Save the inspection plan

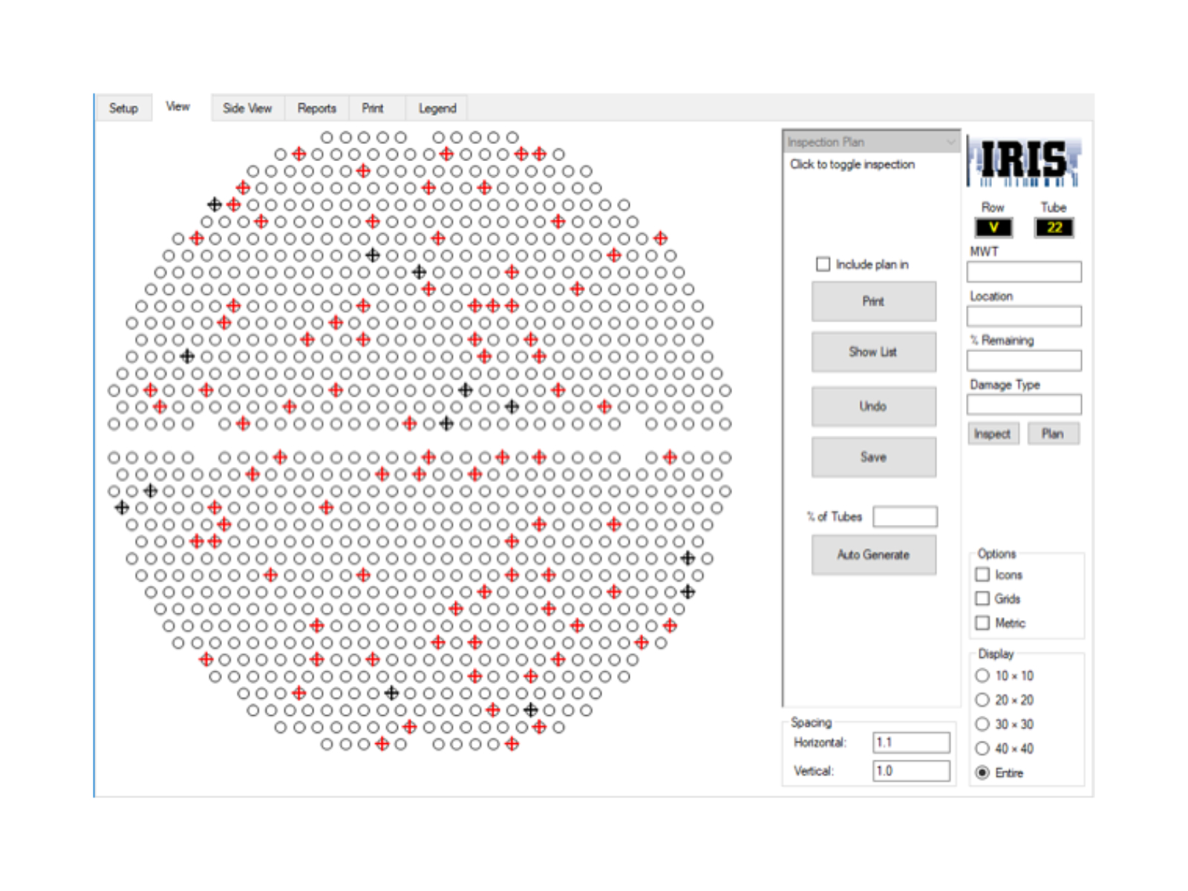click(873, 457)
